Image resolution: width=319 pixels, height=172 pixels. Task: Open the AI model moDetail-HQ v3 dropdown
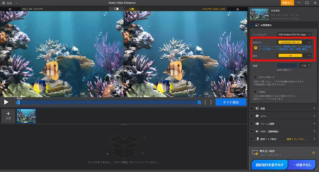[x=294, y=42]
